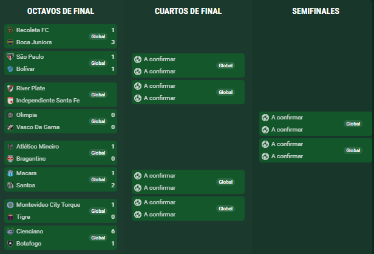Click the Recoleta FC badge icon
This screenshot has height=254, width=374.
click(x=10, y=30)
